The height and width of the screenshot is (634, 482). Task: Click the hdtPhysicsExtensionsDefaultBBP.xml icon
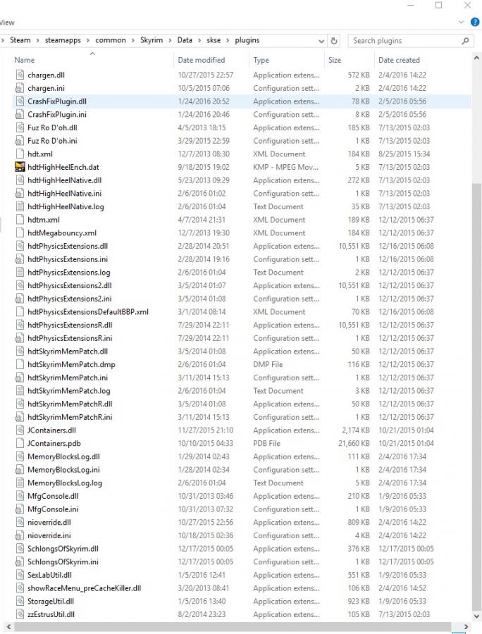[x=20, y=312]
